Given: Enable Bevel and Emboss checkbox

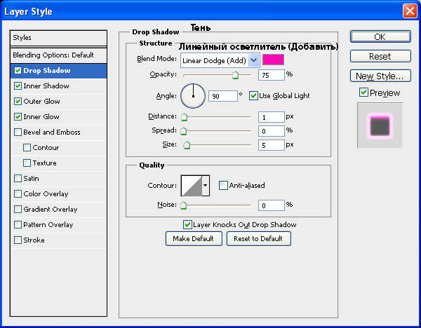Looking at the screenshot, I should pyautogui.click(x=18, y=132).
